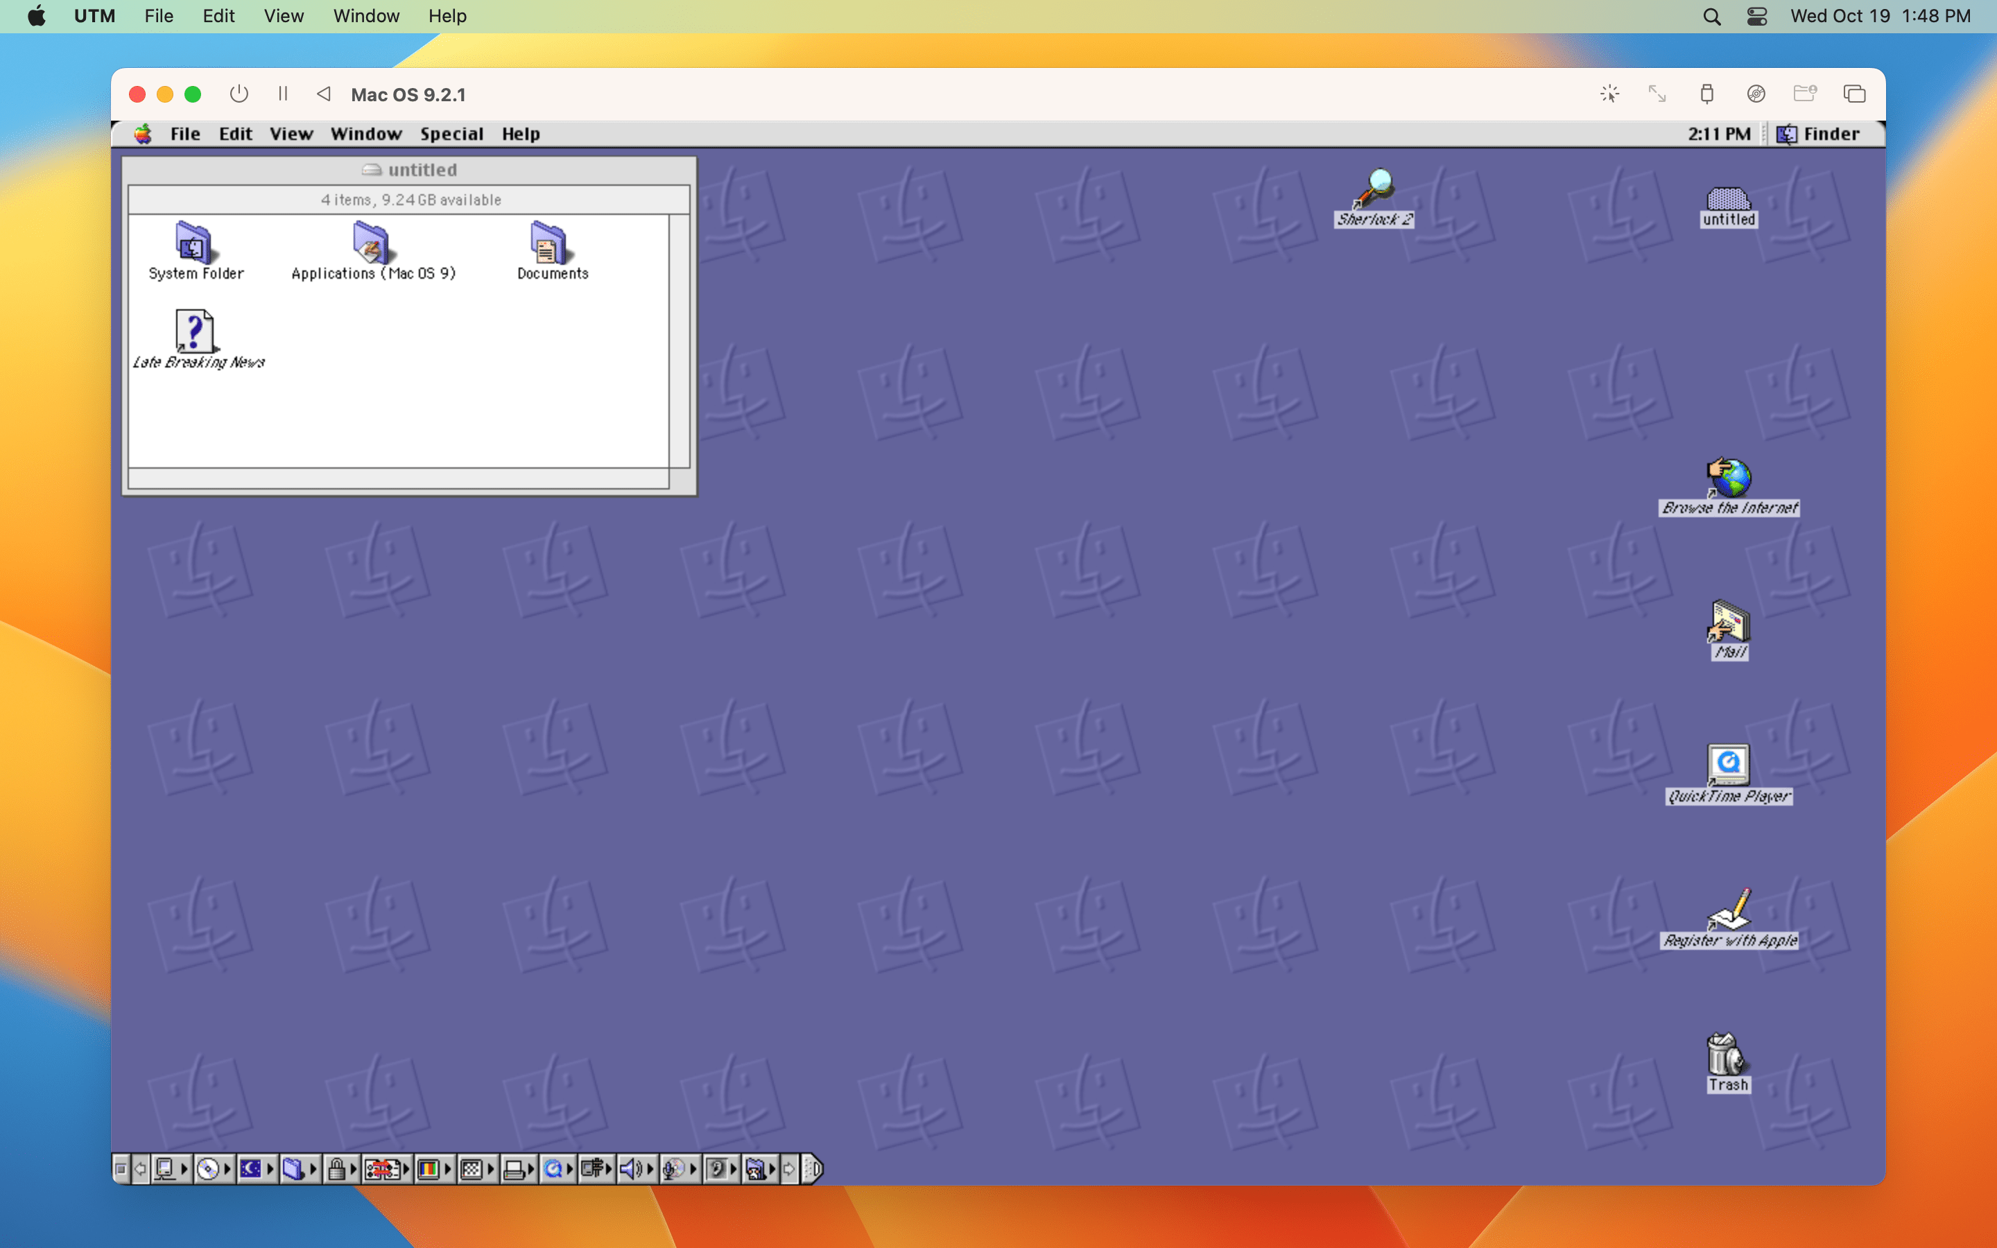Open the Web Sharing strip module
Image resolution: width=1997 pixels, height=1248 pixels.
coord(761,1169)
